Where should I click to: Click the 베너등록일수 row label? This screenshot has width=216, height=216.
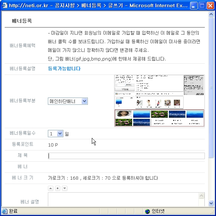[x=23, y=133]
